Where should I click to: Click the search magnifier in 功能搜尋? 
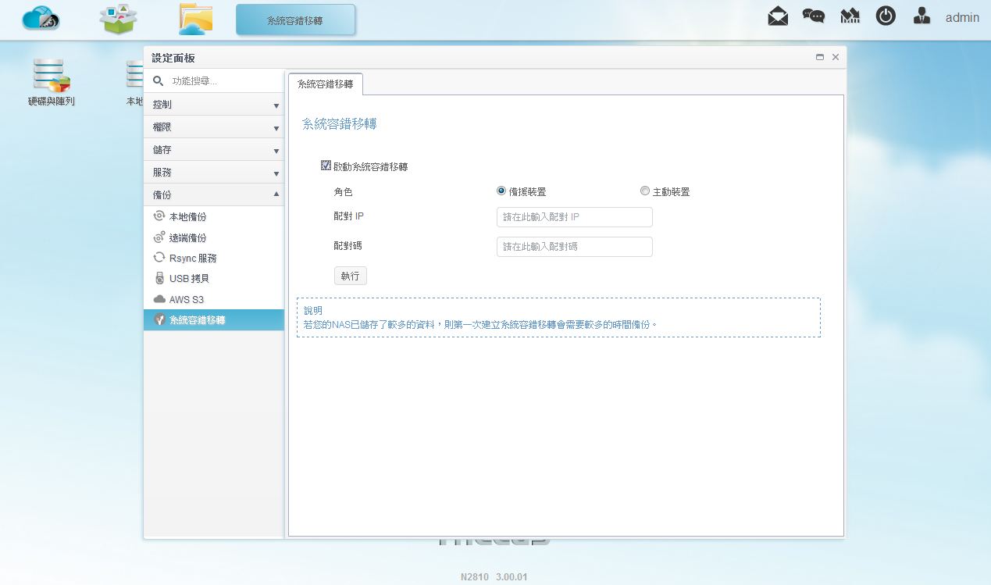tap(158, 80)
